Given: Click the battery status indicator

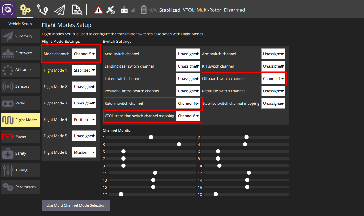Looking at the screenshot, I should tap(148, 10).
